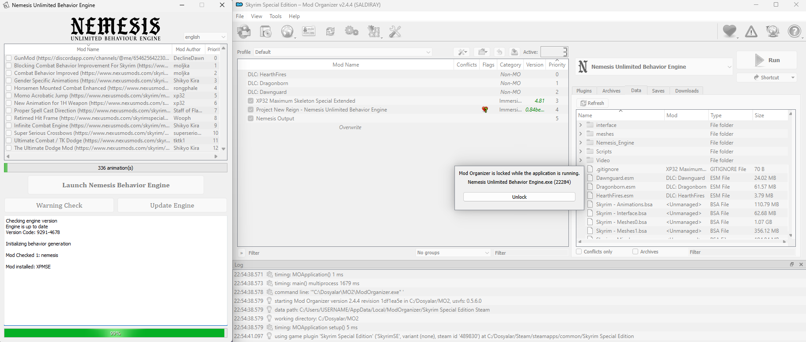Toggle the Archives checkbox under Data tab

click(635, 252)
